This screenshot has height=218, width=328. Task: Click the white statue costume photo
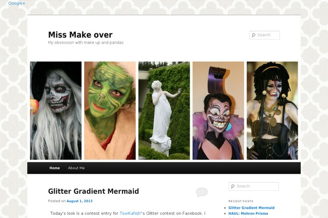(164, 111)
